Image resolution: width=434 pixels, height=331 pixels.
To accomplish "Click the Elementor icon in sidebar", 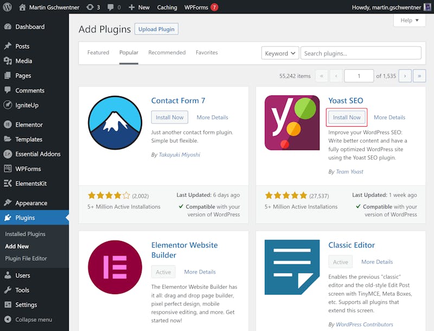I will (8, 125).
